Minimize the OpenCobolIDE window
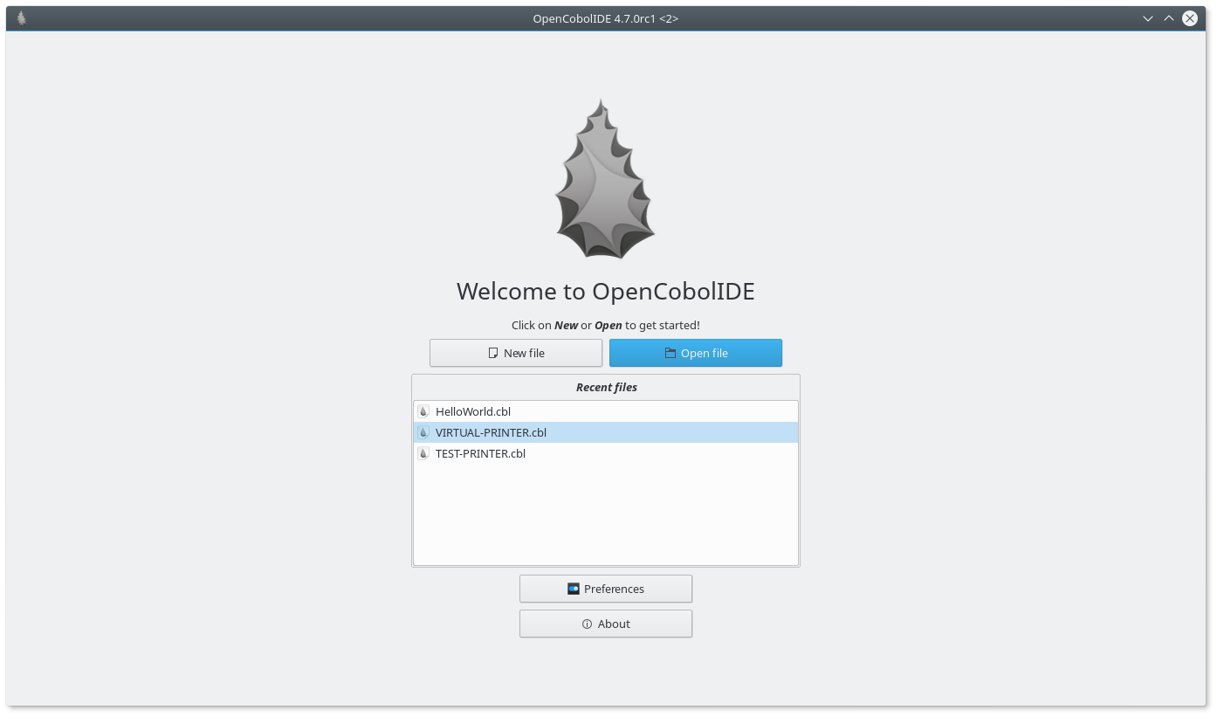 pos(1148,18)
